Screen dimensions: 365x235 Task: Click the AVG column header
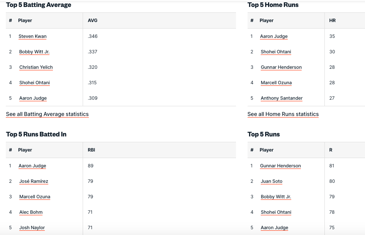92,20
